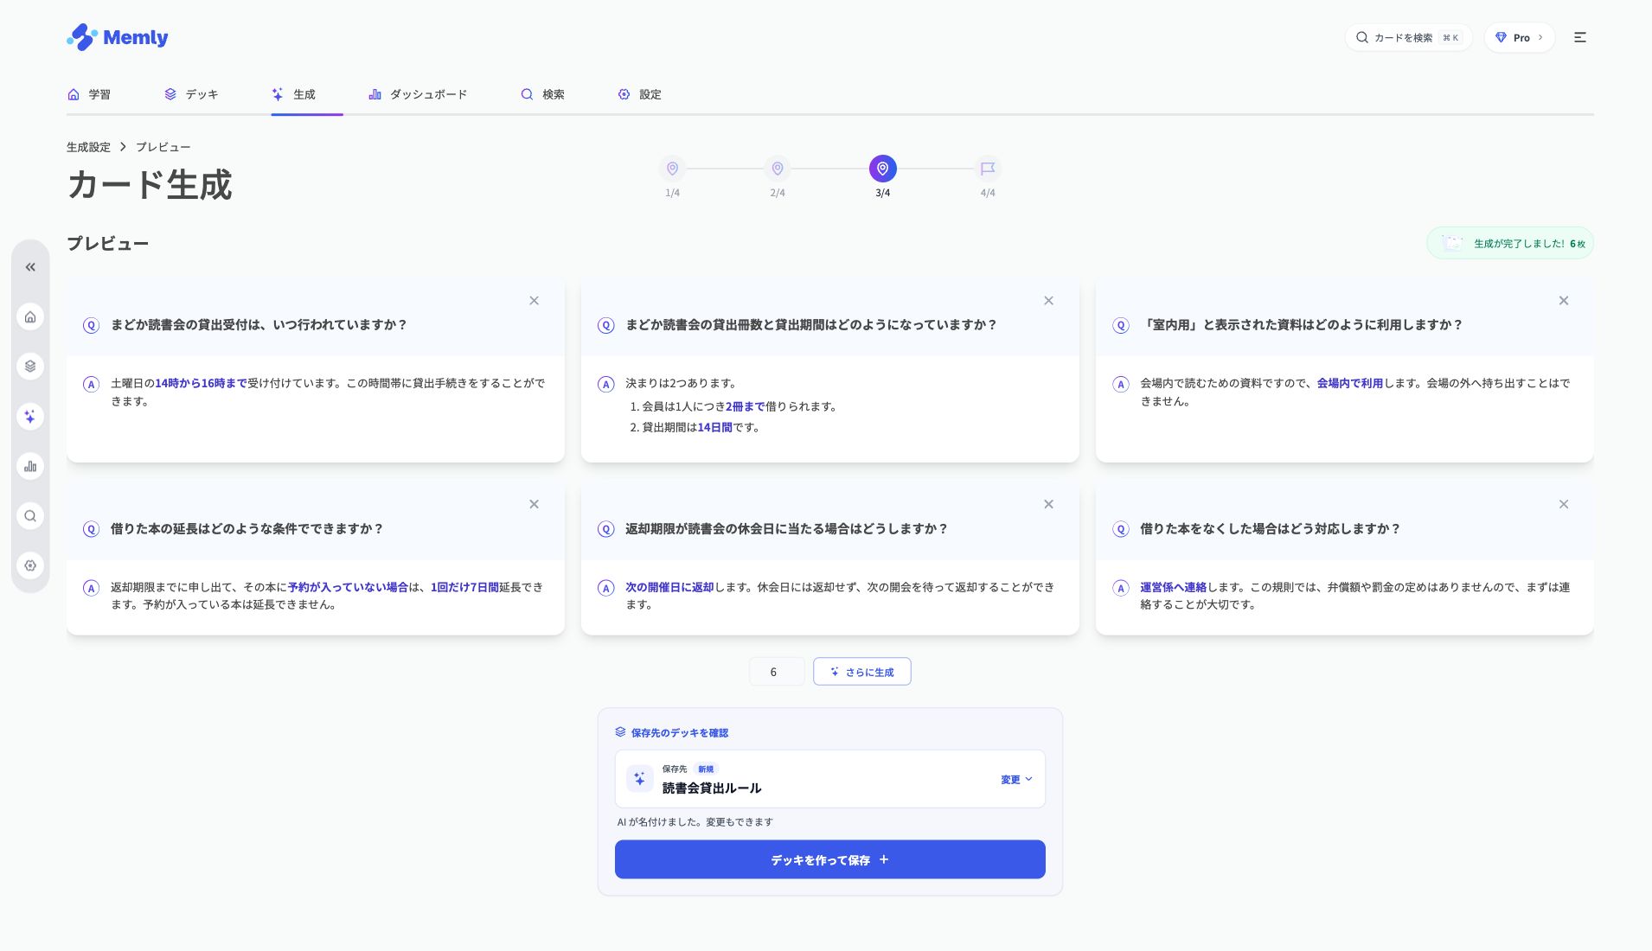The image size is (1652, 951).
Task: Click highlighted text 次の開催日に返却
Action: click(x=669, y=587)
